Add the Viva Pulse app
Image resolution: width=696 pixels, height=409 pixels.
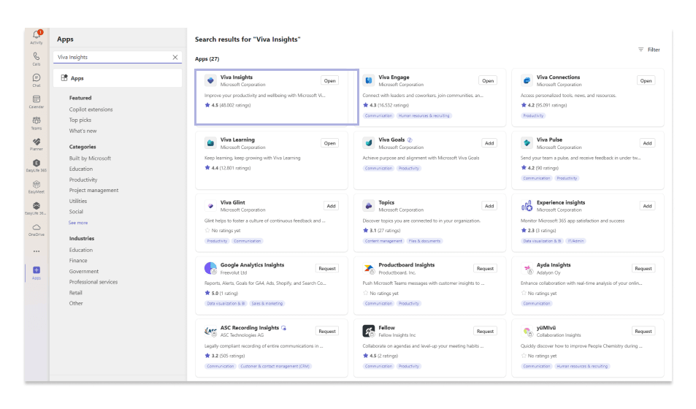click(x=646, y=143)
